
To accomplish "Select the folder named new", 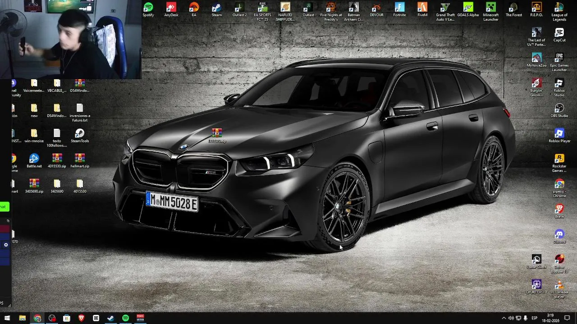I will pyautogui.click(x=34, y=111).
